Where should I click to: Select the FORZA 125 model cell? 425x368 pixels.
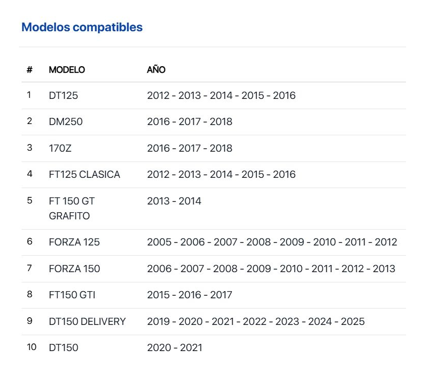pos(74,242)
